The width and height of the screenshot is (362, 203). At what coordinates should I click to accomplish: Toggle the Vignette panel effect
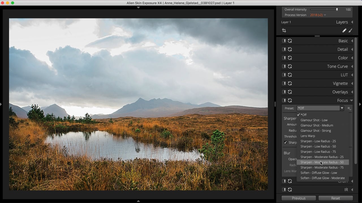284,83
